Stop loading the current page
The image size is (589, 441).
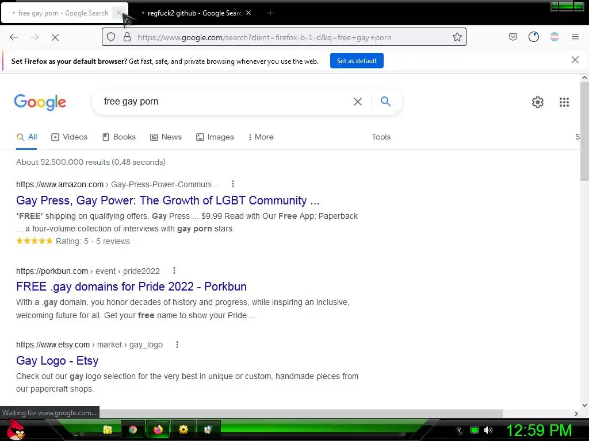(x=55, y=37)
